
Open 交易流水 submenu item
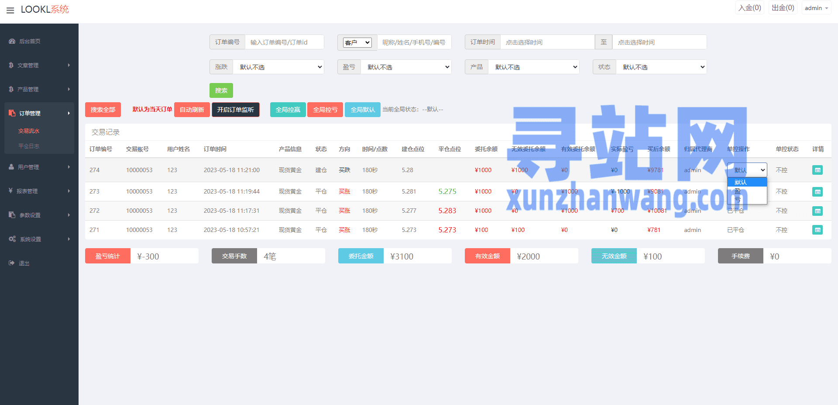(x=29, y=131)
